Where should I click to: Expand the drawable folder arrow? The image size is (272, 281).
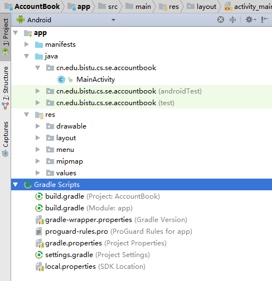pyautogui.click(x=38, y=126)
